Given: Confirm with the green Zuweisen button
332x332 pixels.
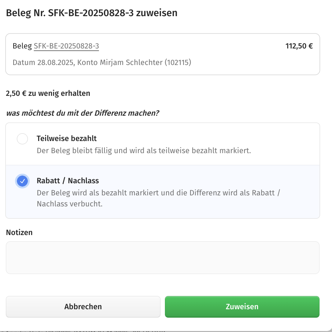Looking at the screenshot, I should pos(242,307).
